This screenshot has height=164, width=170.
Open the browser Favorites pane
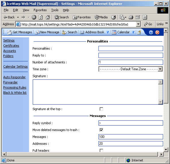82,17
